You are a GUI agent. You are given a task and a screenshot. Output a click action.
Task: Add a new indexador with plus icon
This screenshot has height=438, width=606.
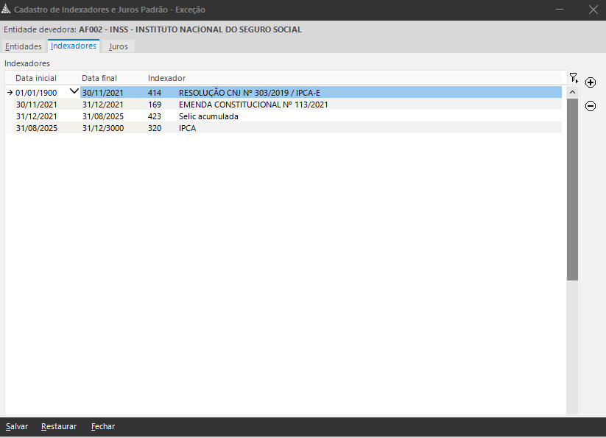tap(590, 82)
